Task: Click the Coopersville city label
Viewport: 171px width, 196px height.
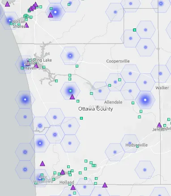Action: tap(118, 61)
